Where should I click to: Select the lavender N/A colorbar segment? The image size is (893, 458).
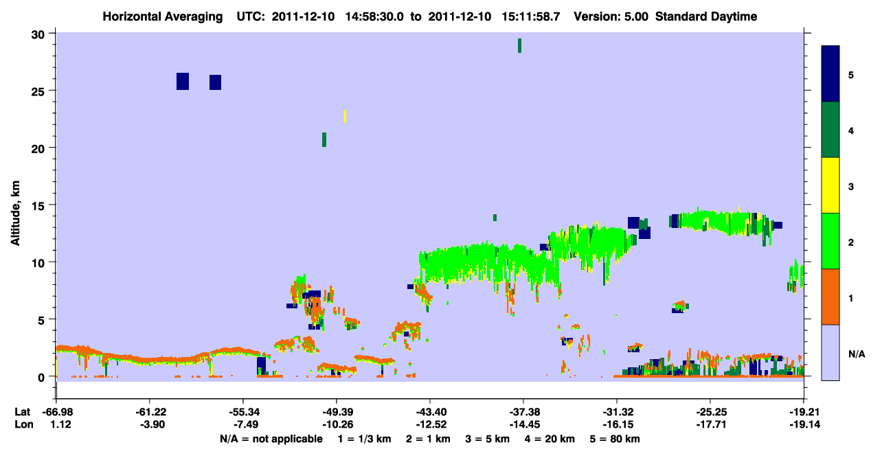click(x=830, y=352)
